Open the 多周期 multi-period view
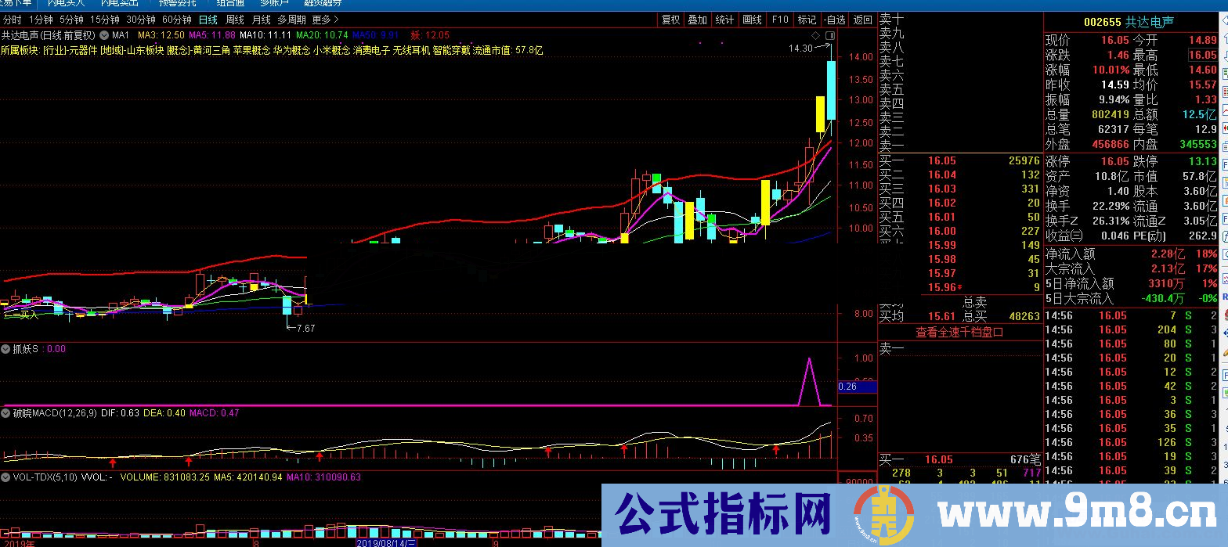The width and height of the screenshot is (1228, 547). [291, 20]
